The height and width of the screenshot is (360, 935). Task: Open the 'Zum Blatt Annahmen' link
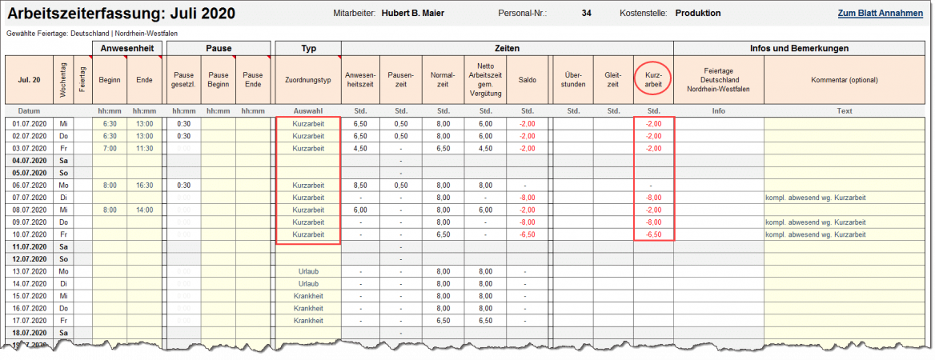click(x=883, y=14)
